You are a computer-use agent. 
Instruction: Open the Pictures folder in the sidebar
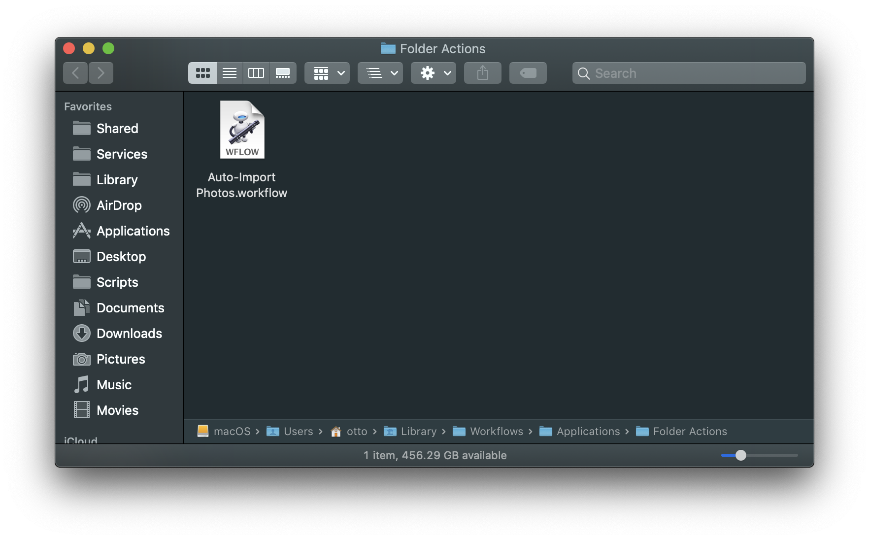pos(121,359)
